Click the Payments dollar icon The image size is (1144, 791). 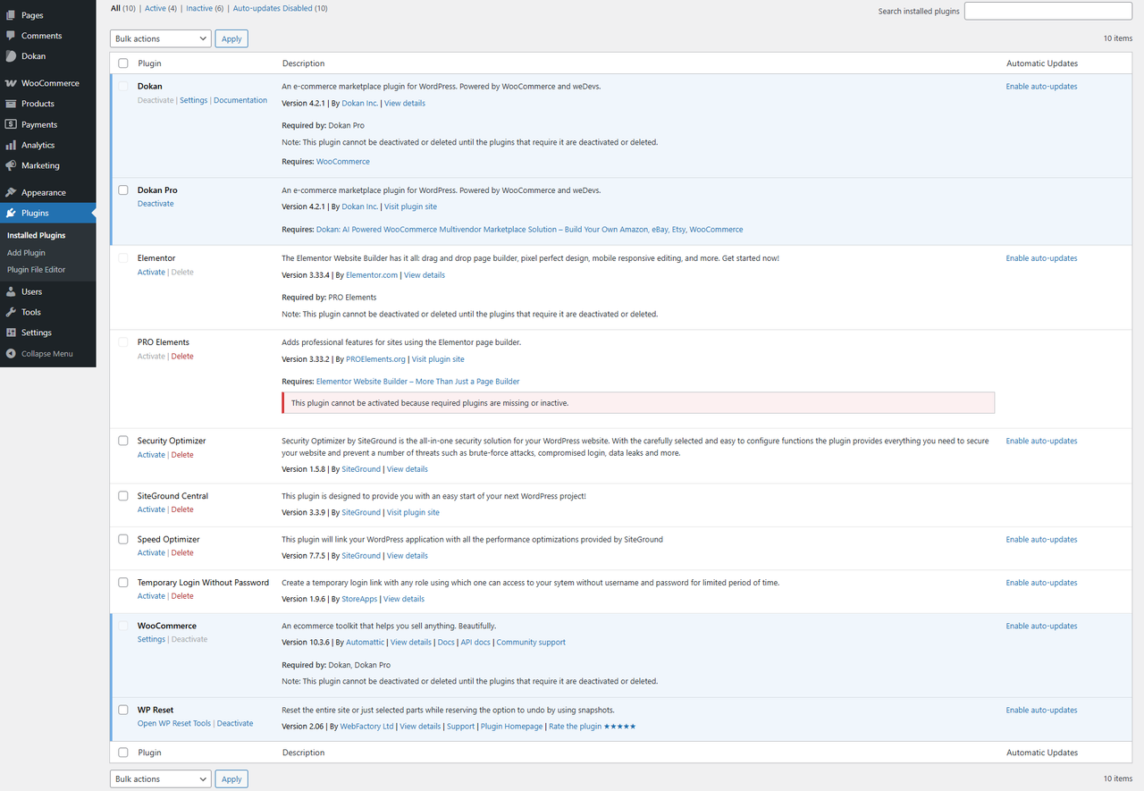(11, 124)
